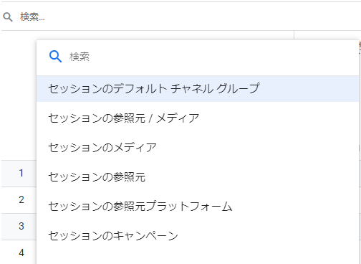This screenshot has width=361, height=264.
Task: Click the column divider line under the search bar
Action: click(x=294, y=35)
